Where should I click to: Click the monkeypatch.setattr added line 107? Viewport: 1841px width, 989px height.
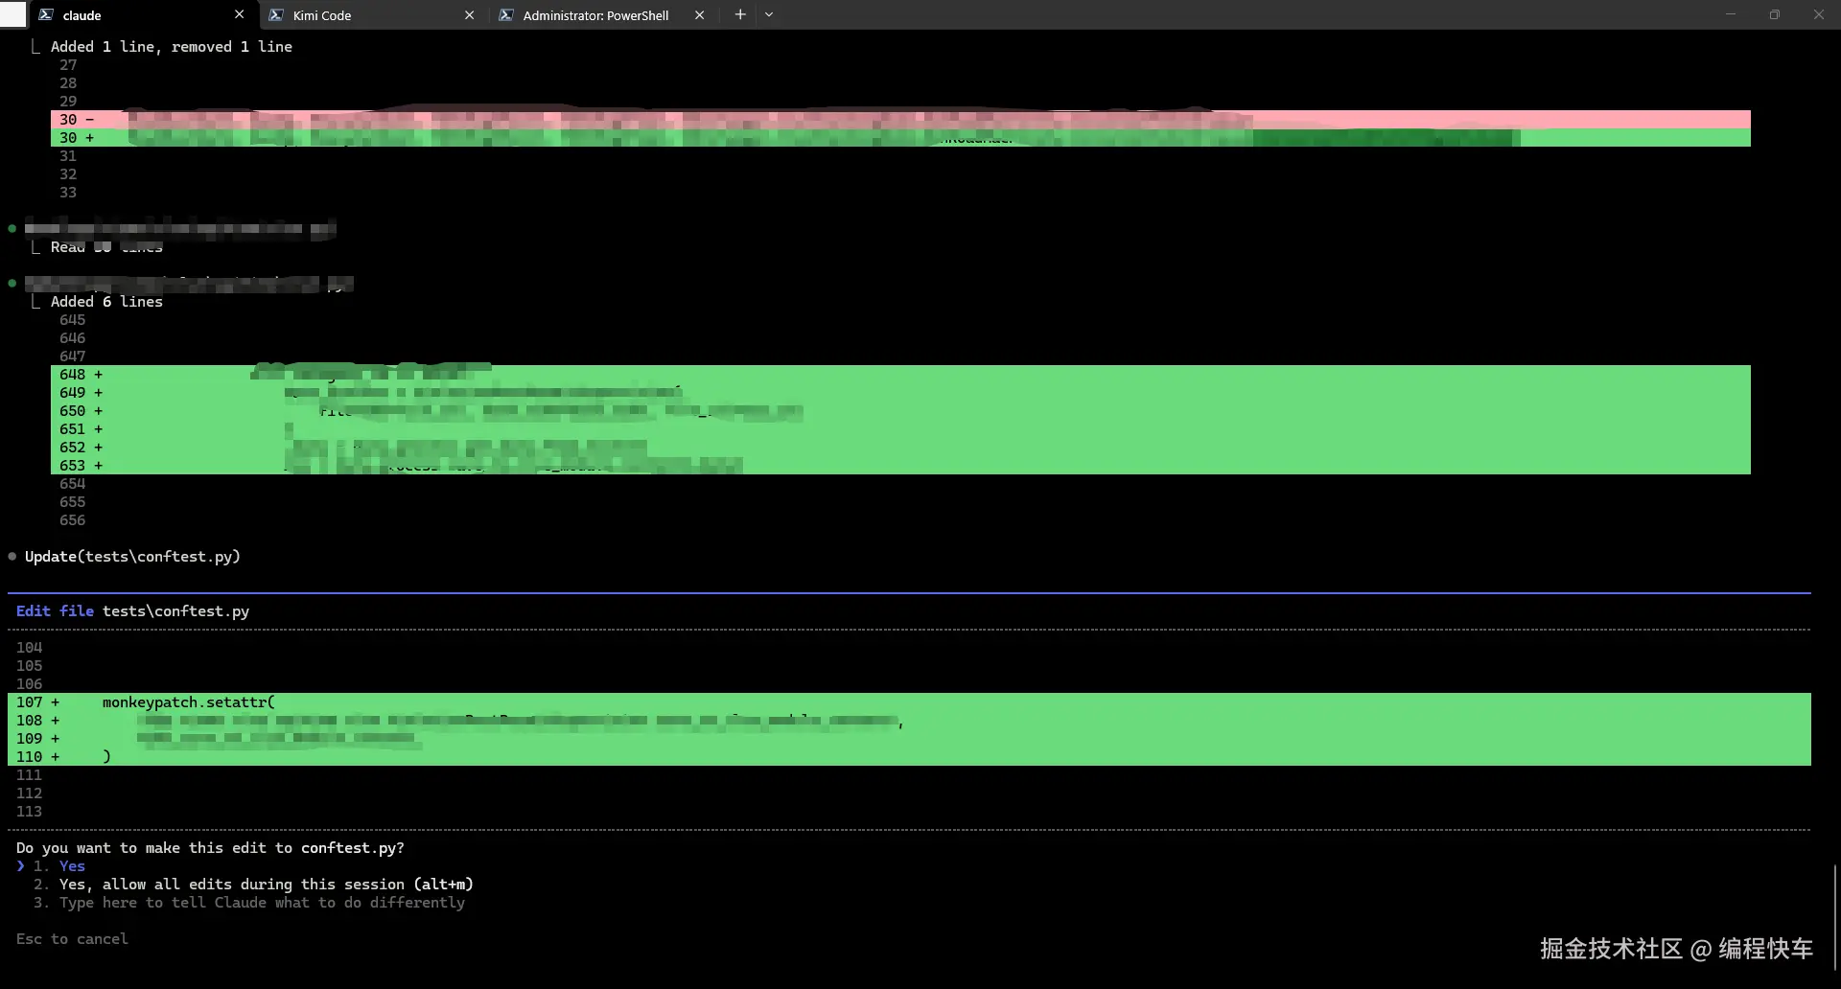tap(189, 702)
